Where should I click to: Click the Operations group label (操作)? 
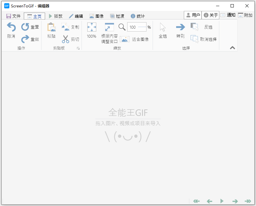(21, 48)
